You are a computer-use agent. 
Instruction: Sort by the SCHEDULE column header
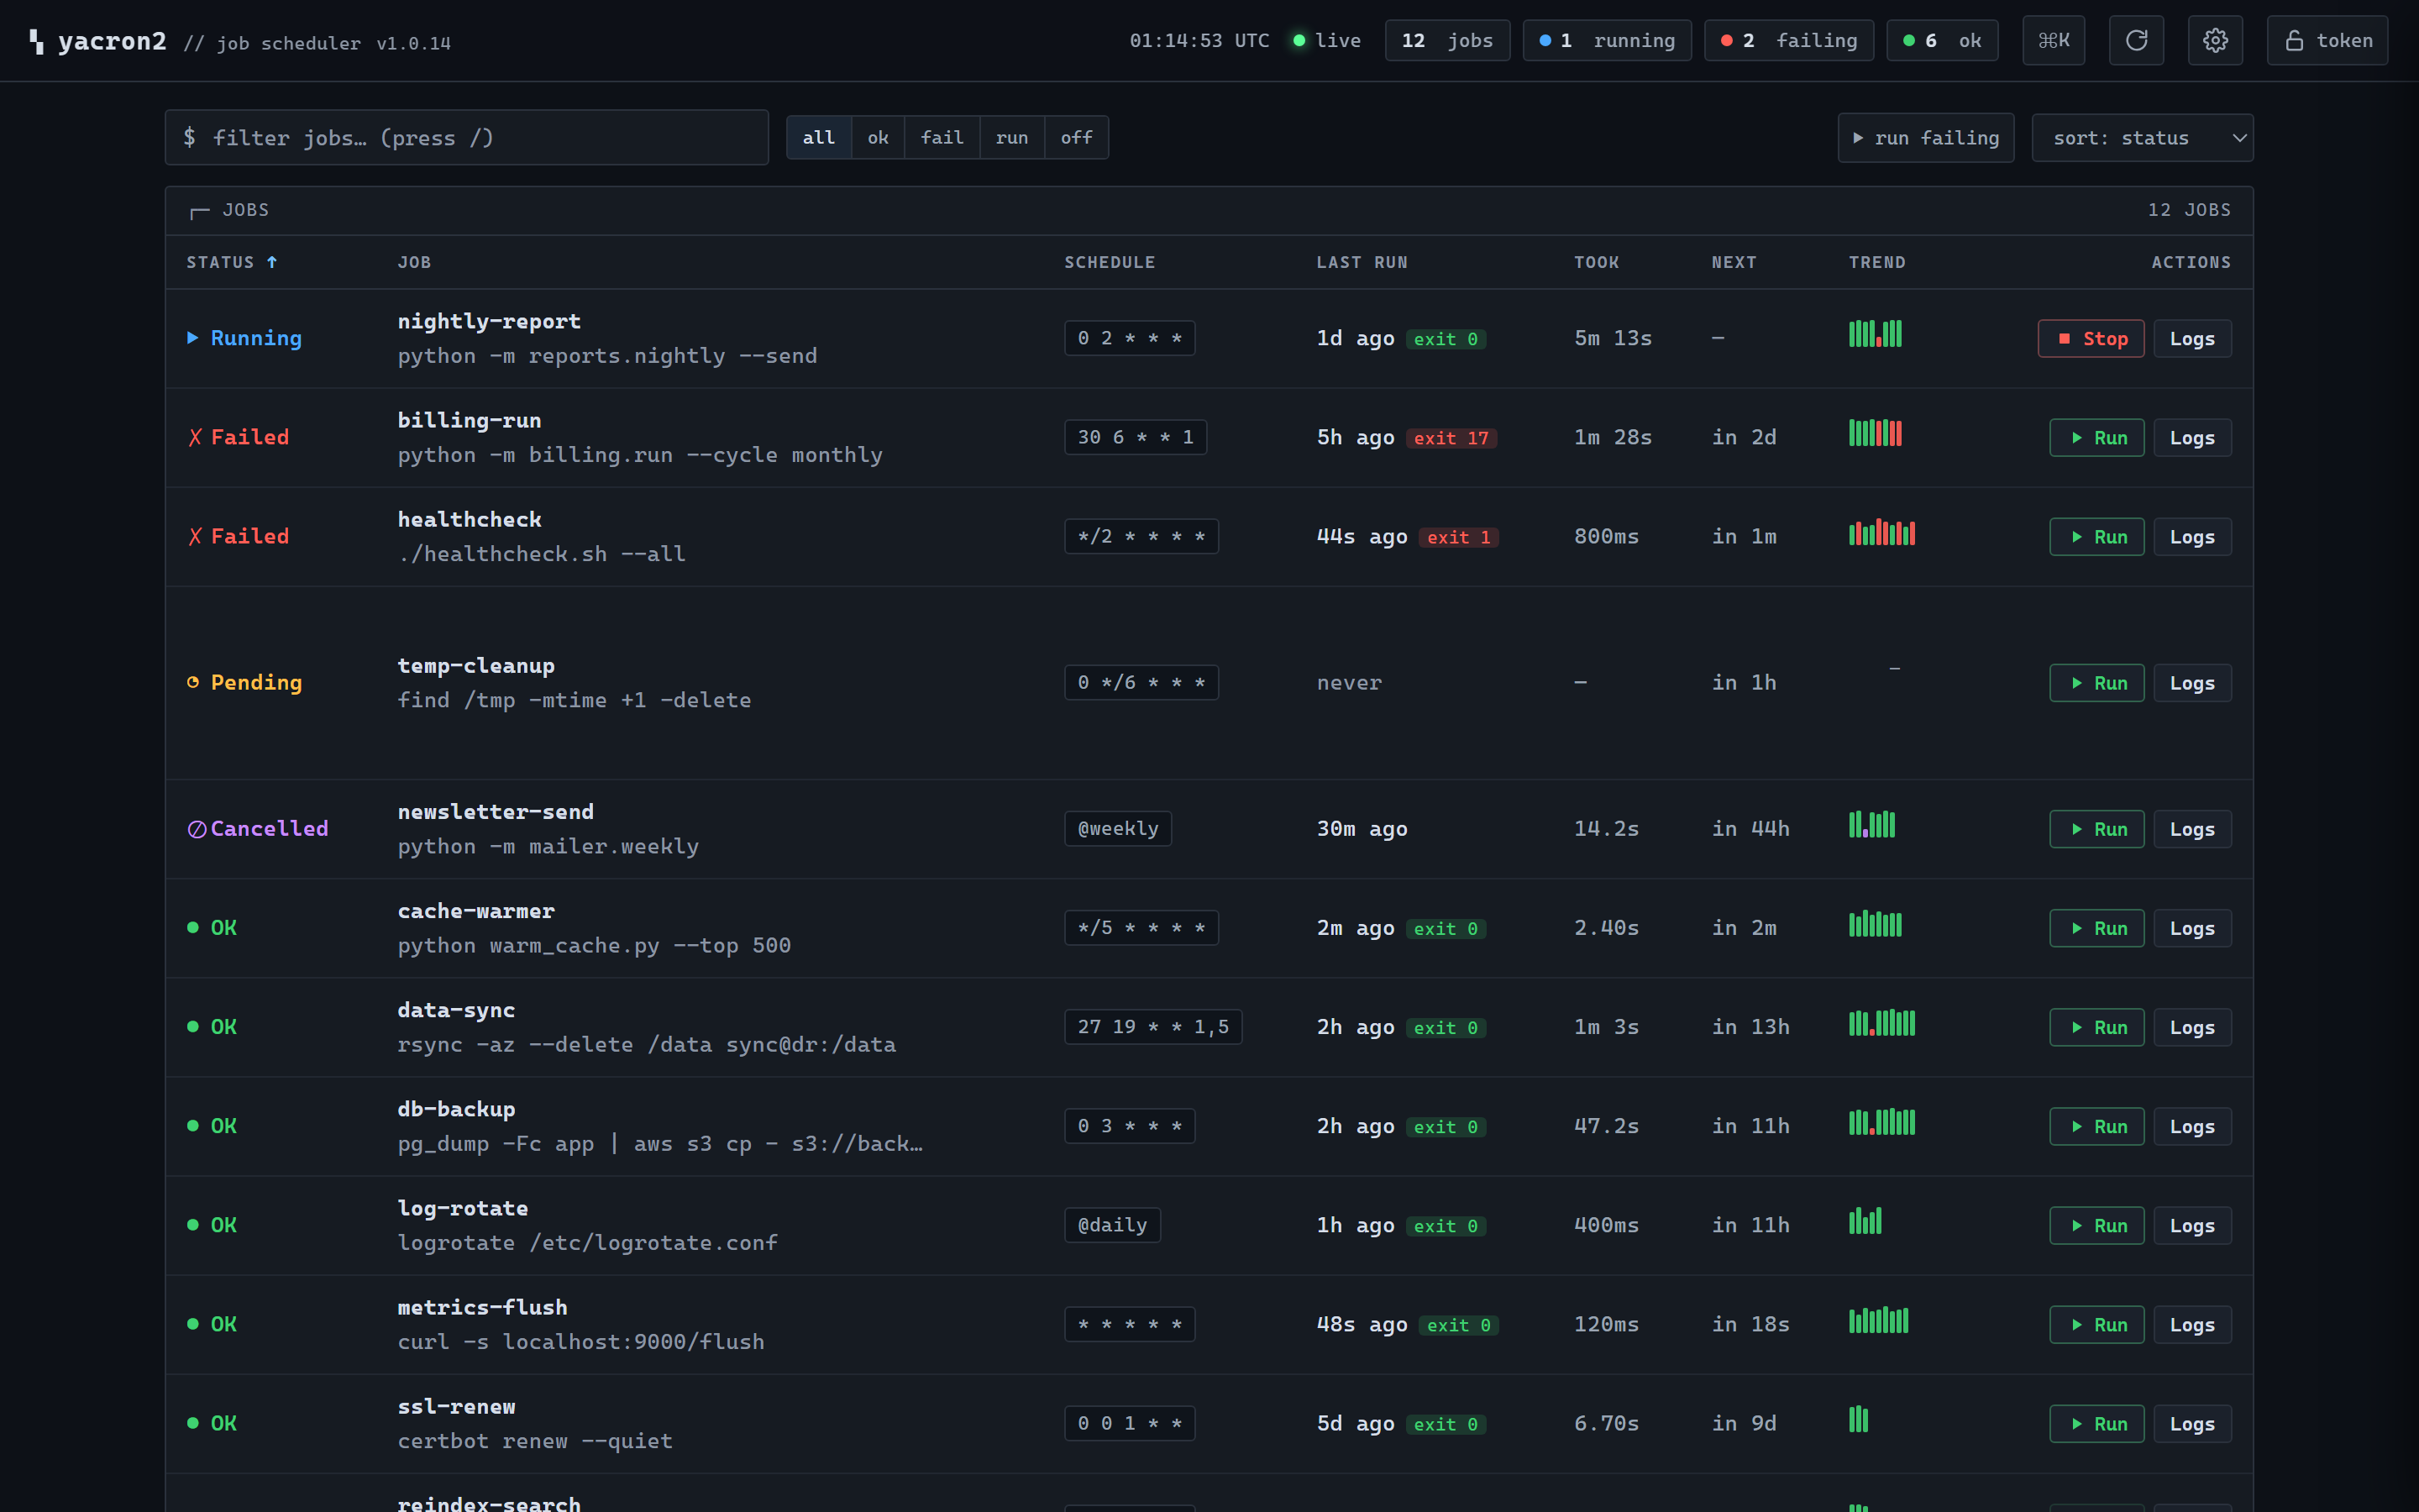tap(1110, 262)
